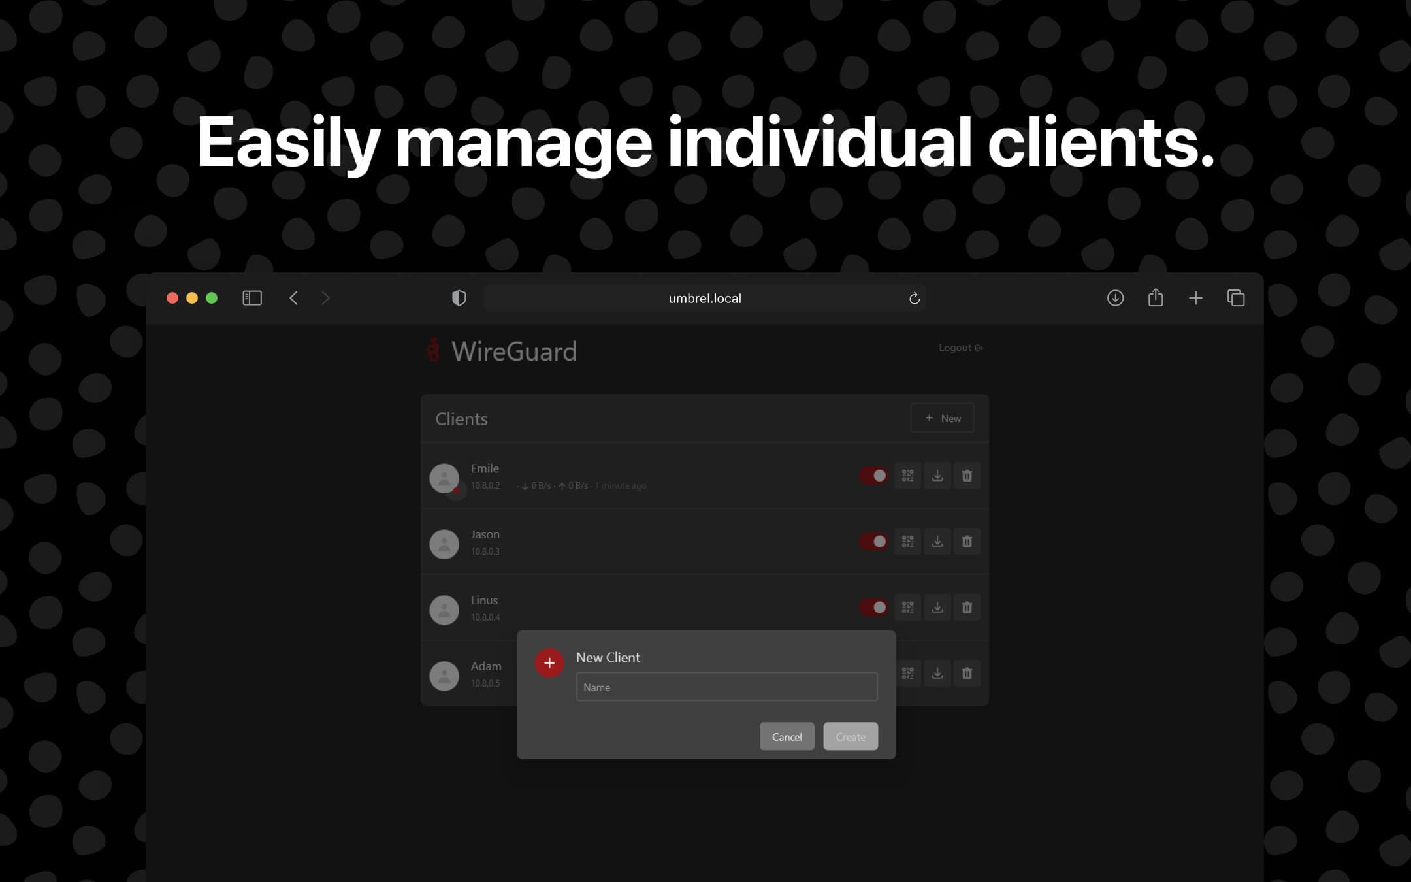This screenshot has height=882, width=1411.
Task: Toggle the enable switch for Jason
Action: (x=871, y=542)
